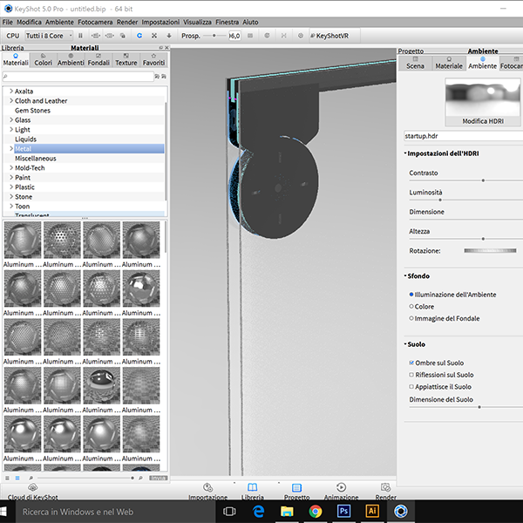Open the Animazione panel
Image resolution: width=523 pixels, height=523 pixels.
coord(341,492)
